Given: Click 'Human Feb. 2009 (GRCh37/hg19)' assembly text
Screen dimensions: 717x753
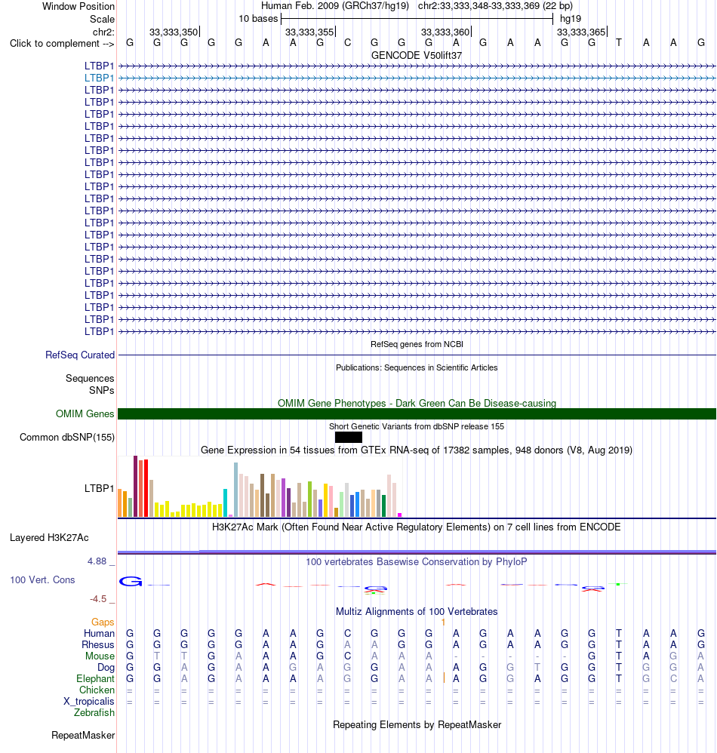Looking at the screenshot, I should (x=335, y=6).
